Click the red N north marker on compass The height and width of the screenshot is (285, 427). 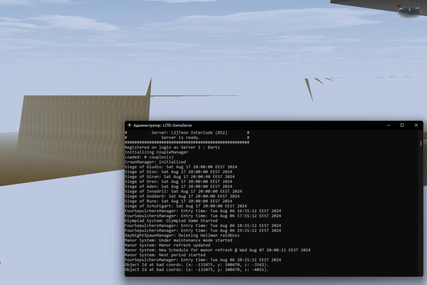tap(399, 6)
